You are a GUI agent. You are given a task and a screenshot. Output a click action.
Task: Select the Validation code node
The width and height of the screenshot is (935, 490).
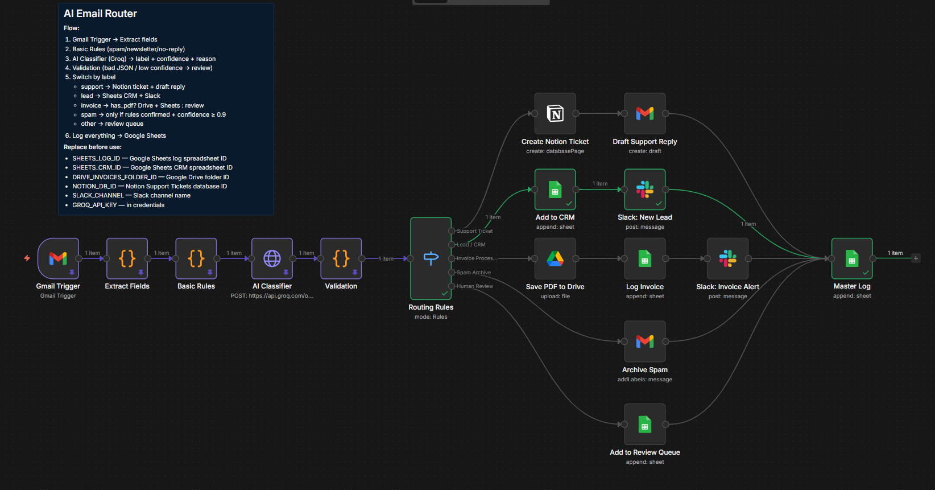tap(341, 258)
